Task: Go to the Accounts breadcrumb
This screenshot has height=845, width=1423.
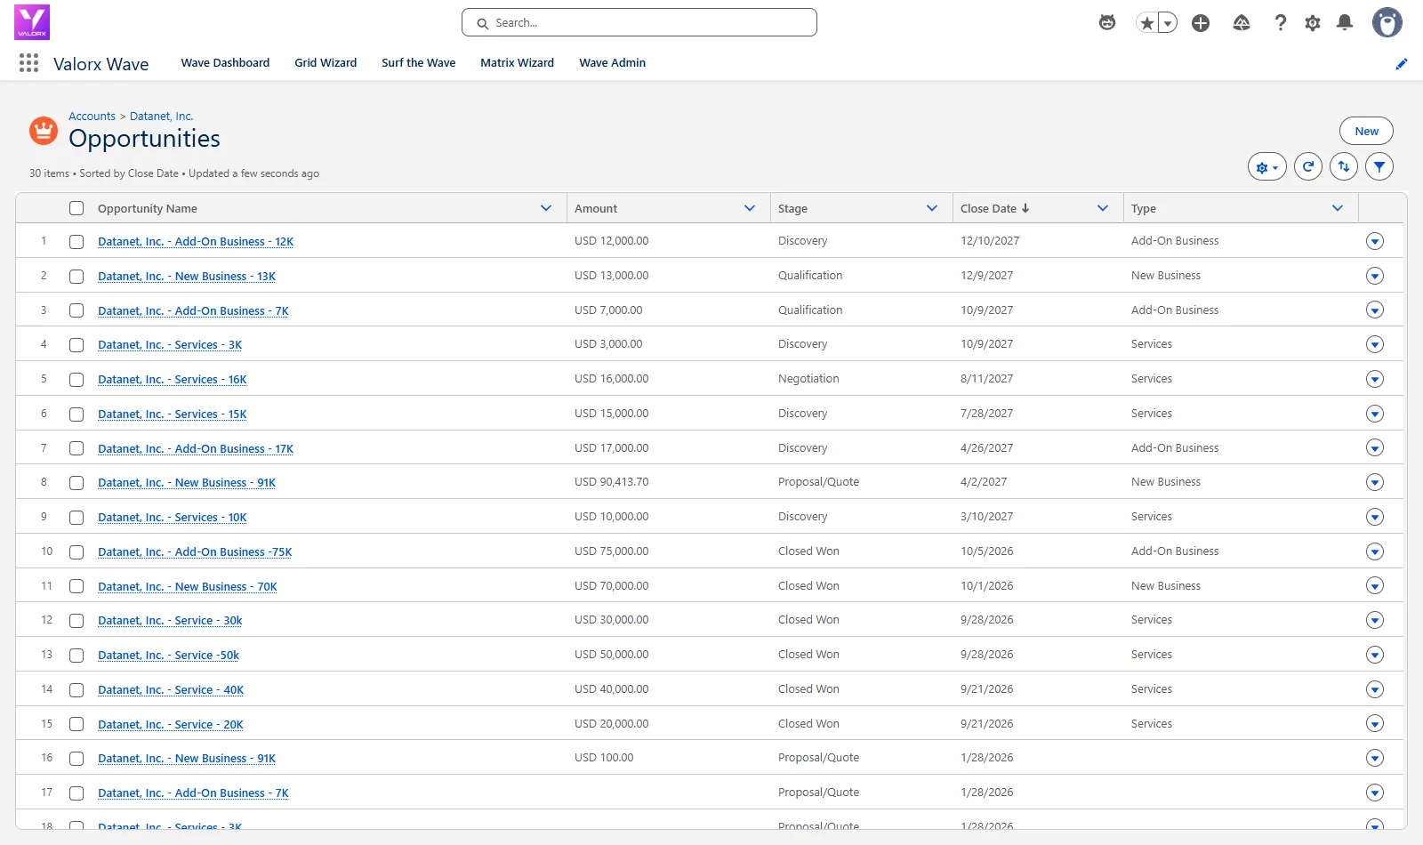Action: (92, 117)
